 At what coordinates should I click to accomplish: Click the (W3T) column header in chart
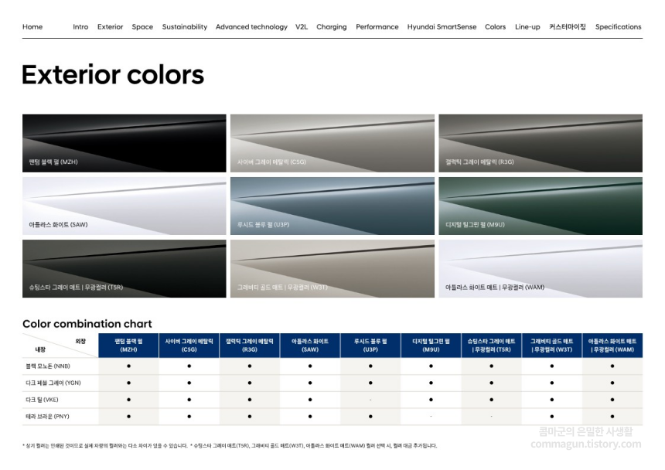pos(552,346)
